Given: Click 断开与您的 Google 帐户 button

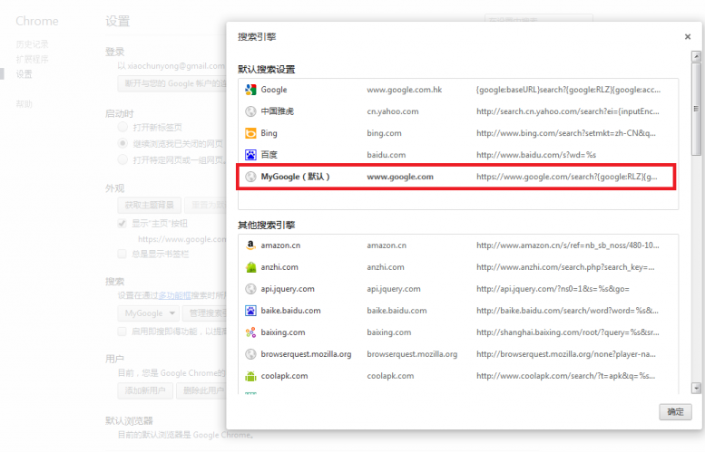Looking at the screenshot, I should point(172,83).
